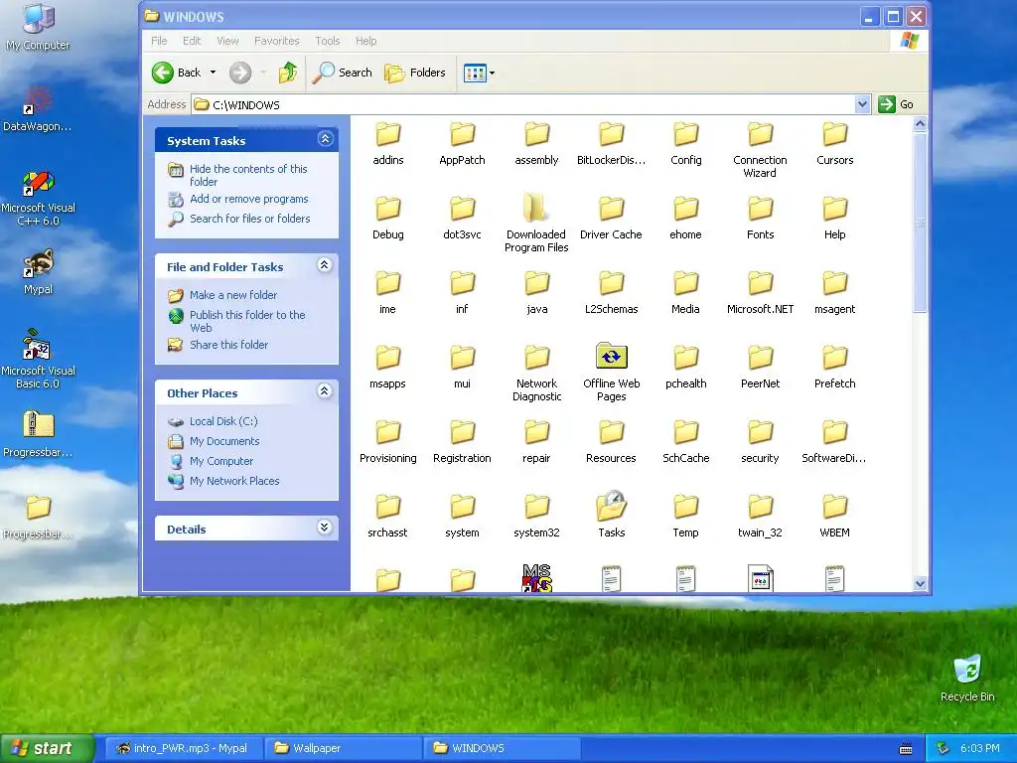Select the Prefetch folder
1017x763 pixels.
[834, 368]
